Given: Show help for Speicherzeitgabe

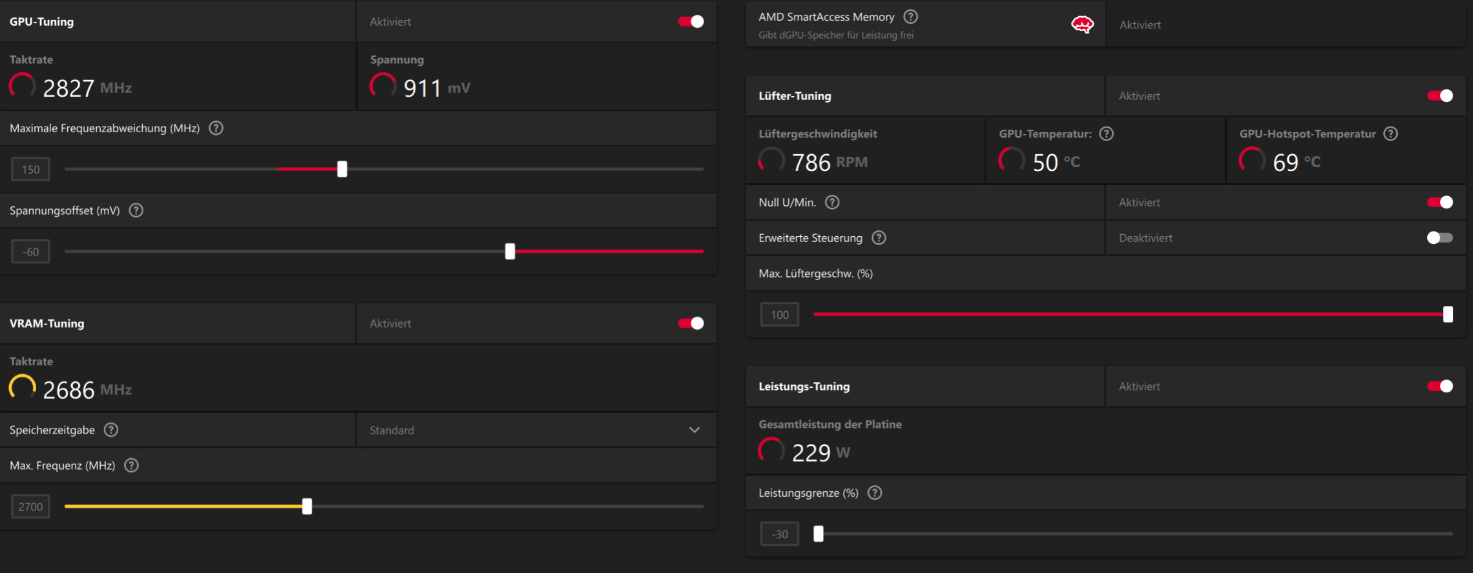Looking at the screenshot, I should 111,430.
